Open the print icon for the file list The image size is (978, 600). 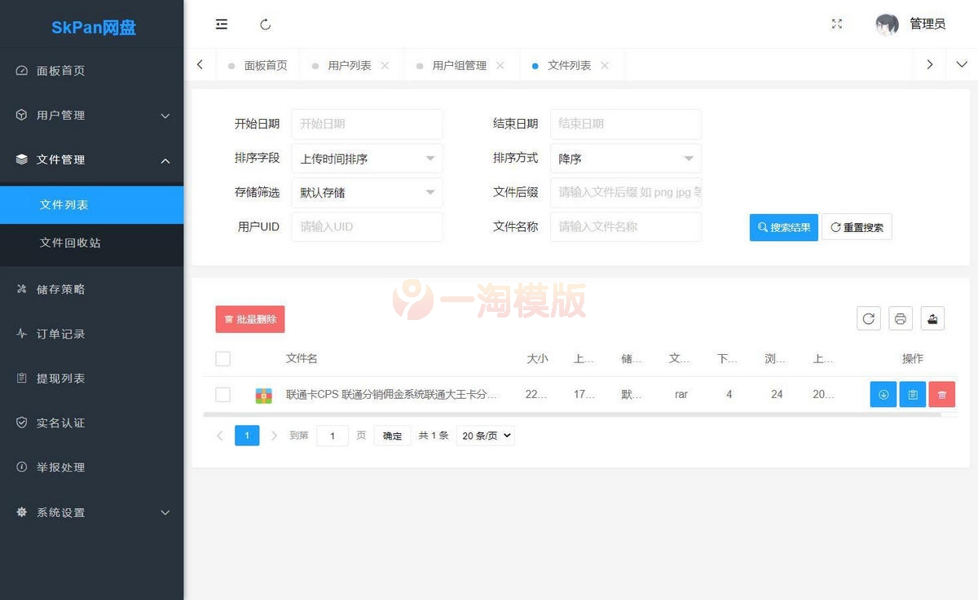[900, 318]
